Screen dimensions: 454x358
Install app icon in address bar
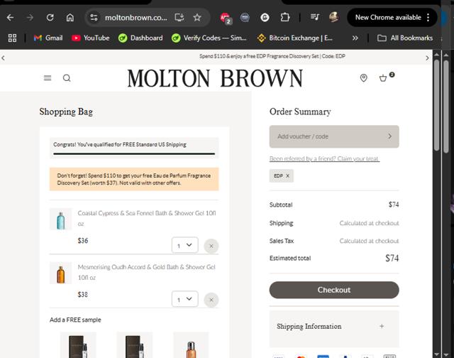pyautogui.click(x=179, y=18)
